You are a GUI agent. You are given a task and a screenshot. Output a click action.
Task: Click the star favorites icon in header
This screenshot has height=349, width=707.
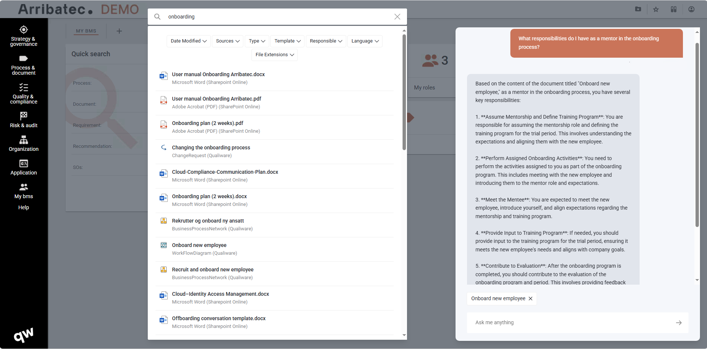point(656,10)
